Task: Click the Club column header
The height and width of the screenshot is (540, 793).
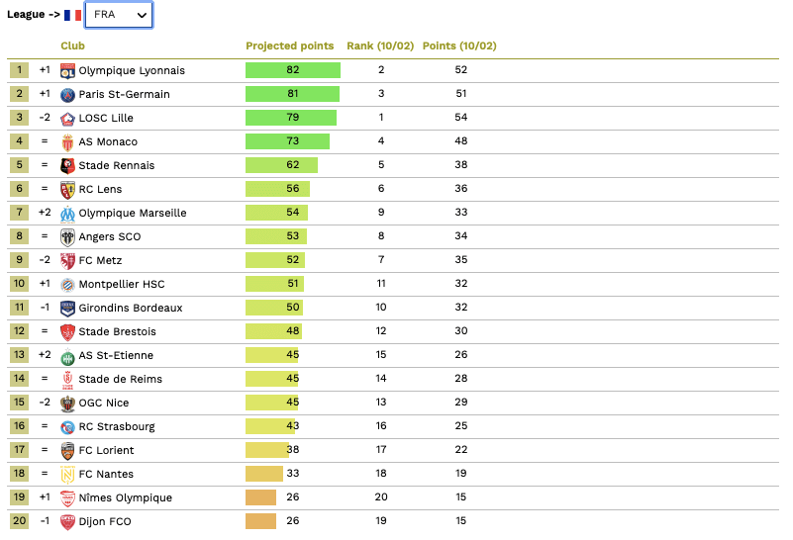Action: tap(72, 45)
